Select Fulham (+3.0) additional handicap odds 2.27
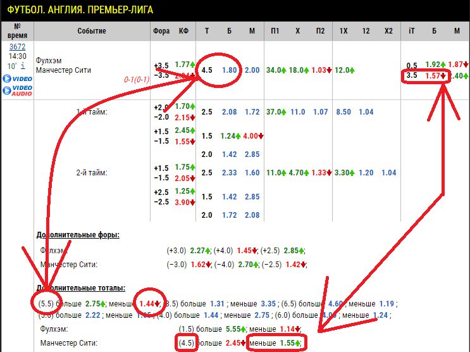This screenshot has height=352, width=470. (x=200, y=249)
